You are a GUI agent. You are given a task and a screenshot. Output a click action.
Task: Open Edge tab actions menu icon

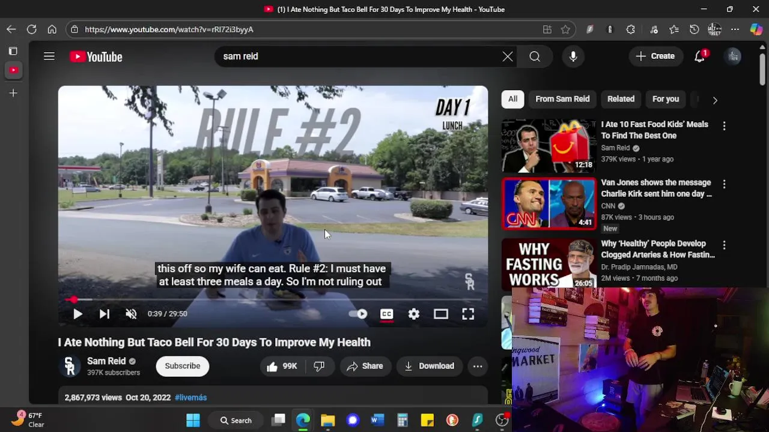[x=13, y=51]
